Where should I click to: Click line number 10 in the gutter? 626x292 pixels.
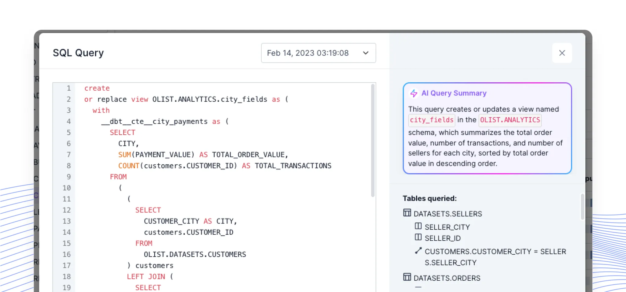(67, 188)
